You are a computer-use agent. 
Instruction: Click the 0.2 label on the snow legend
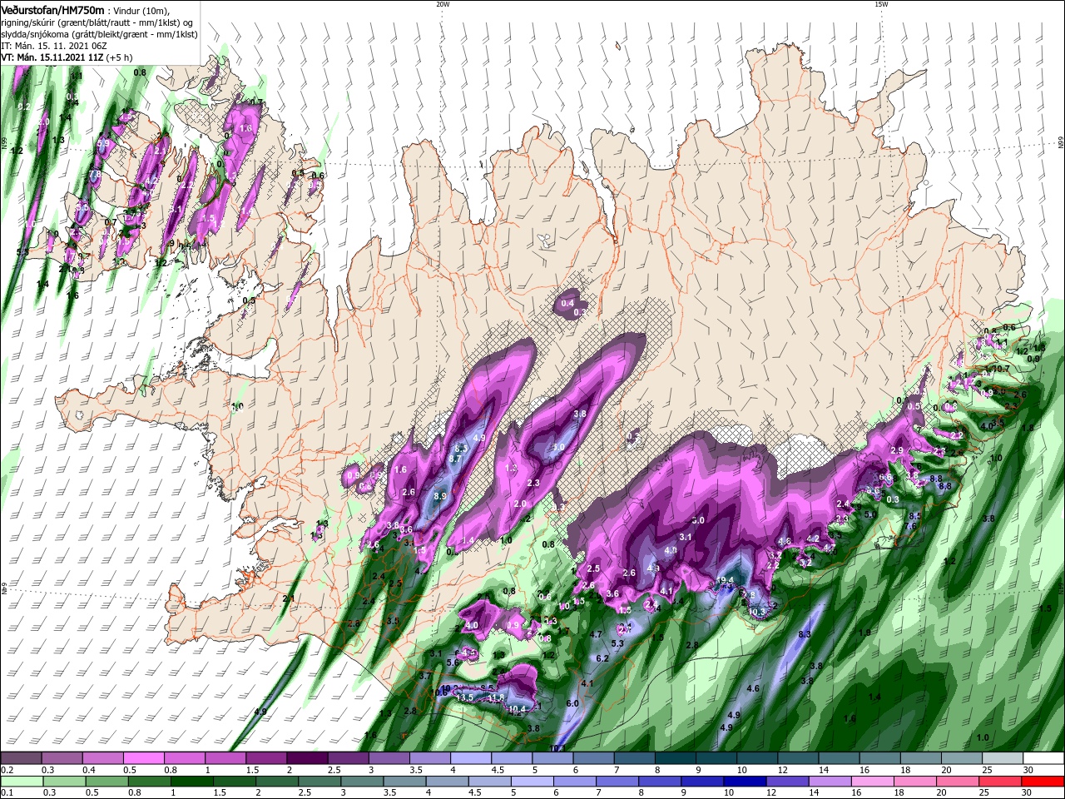click(7, 770)
